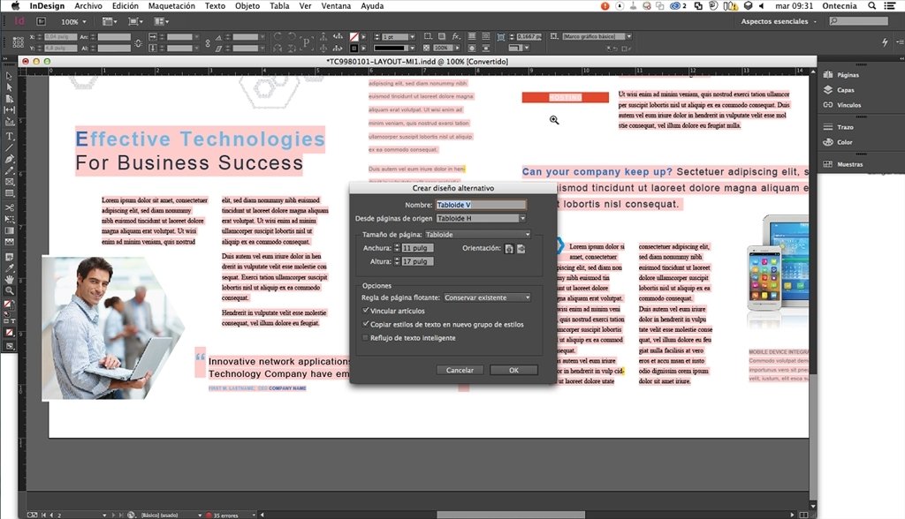The image size is (905, 519).
Task: Open the Objeto menu
Action: click(247, 6)
